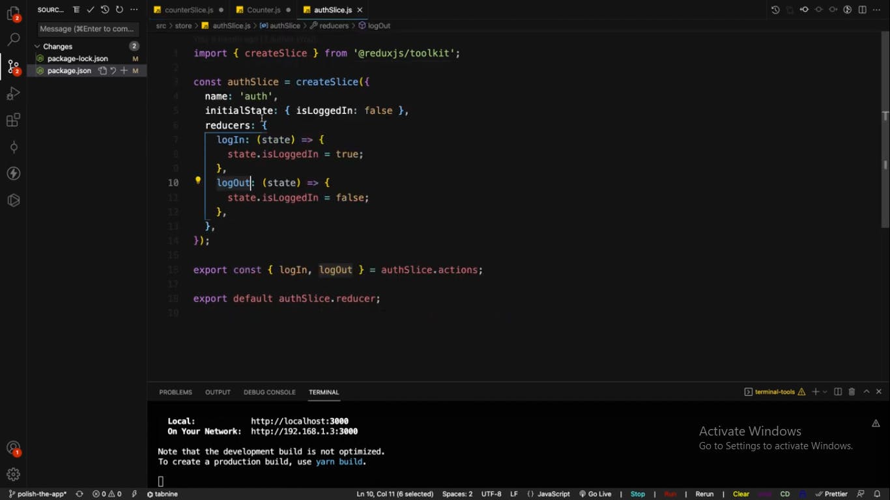890x500 pixels.
Task: Open the Run and Debug view
Action: 13,94
